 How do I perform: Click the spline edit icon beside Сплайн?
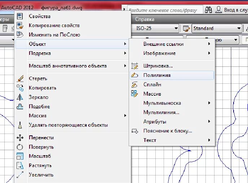pos(134,84)
